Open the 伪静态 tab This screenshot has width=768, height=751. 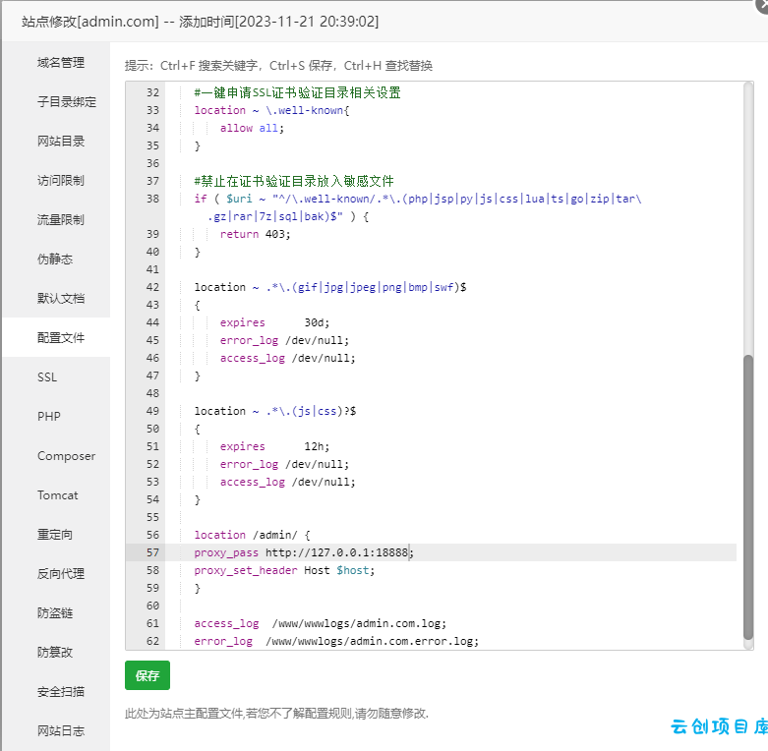click(x=55, y=259)
